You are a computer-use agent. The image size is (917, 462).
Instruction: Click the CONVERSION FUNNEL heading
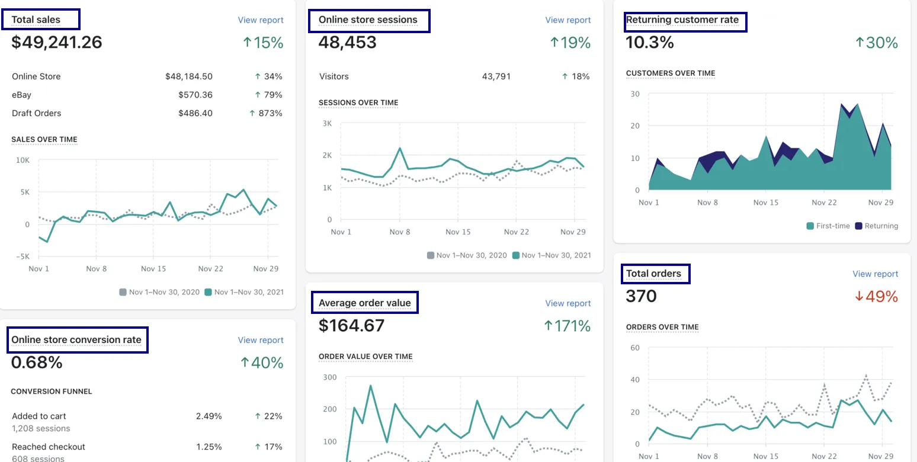click(52, 392)
